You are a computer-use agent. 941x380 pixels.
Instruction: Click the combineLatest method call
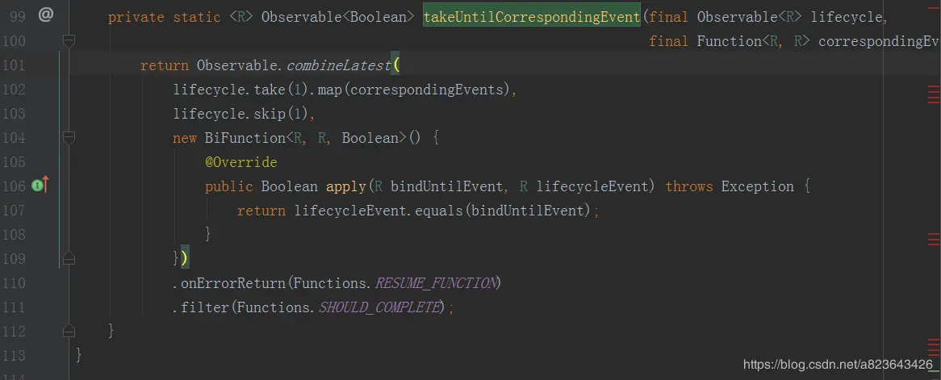(338, 65)
